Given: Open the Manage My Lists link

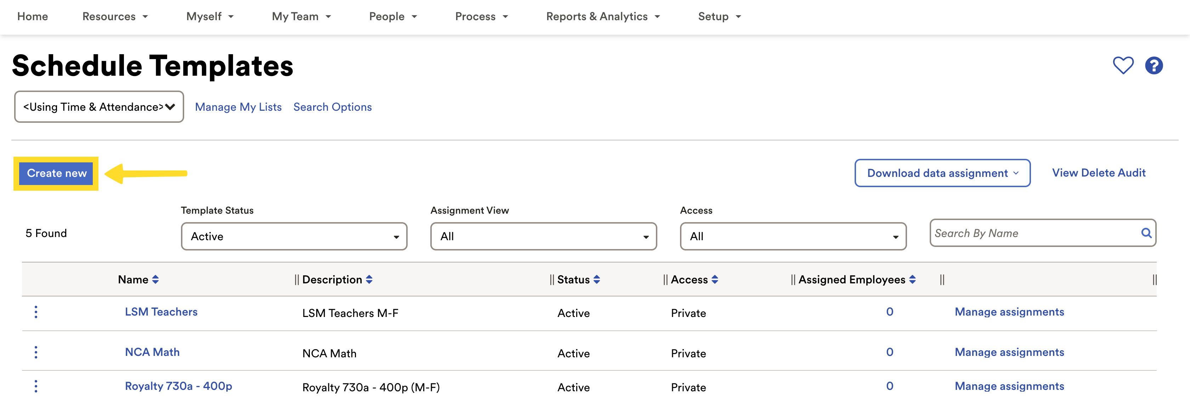Looking at the screenshot, I should coord(238,107).
